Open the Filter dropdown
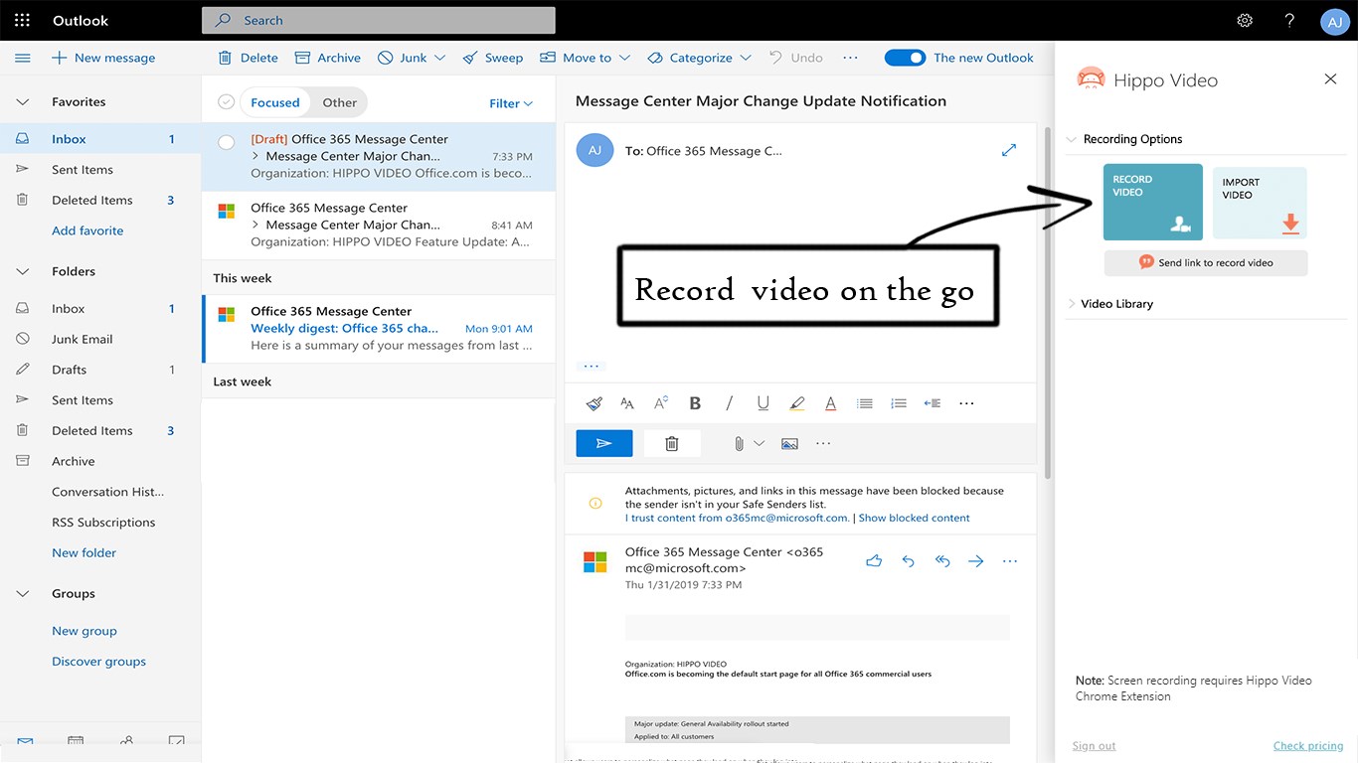The width and height of the screenshot is (1358, 763). pos(511,103)
